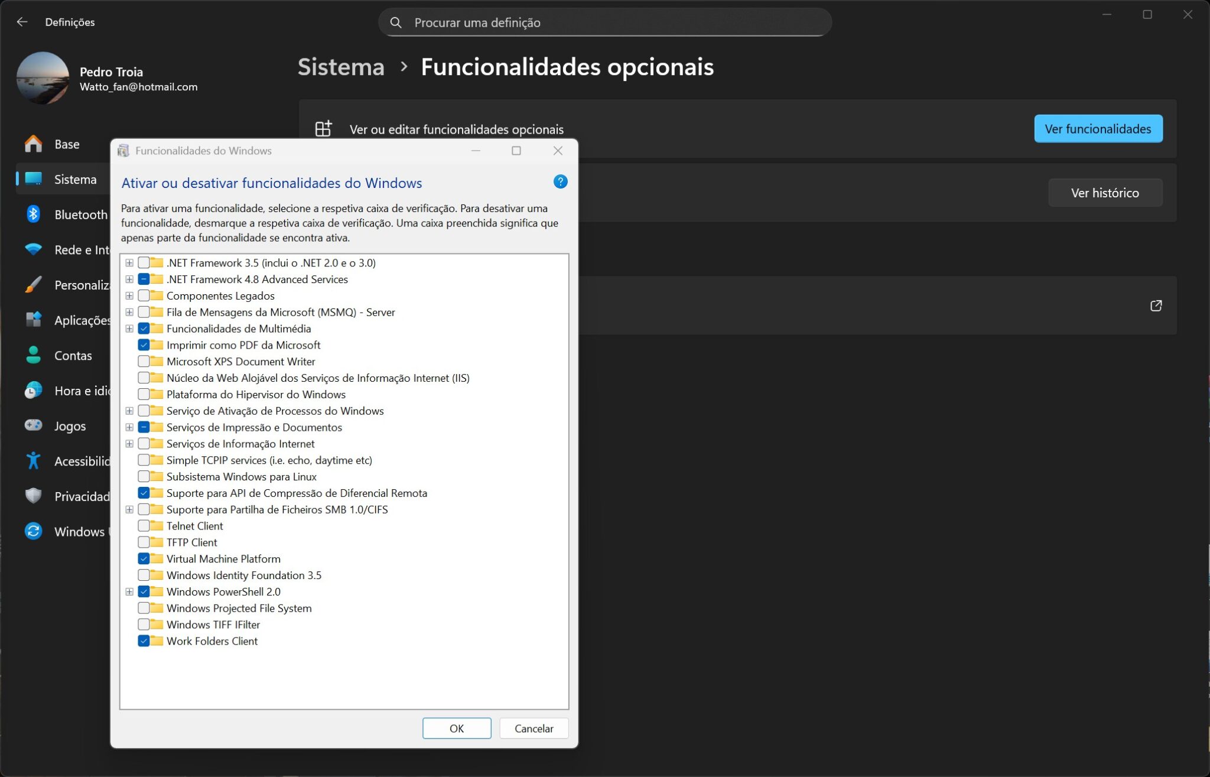
Task: Click the external link icon on right
Action: 1156,305
